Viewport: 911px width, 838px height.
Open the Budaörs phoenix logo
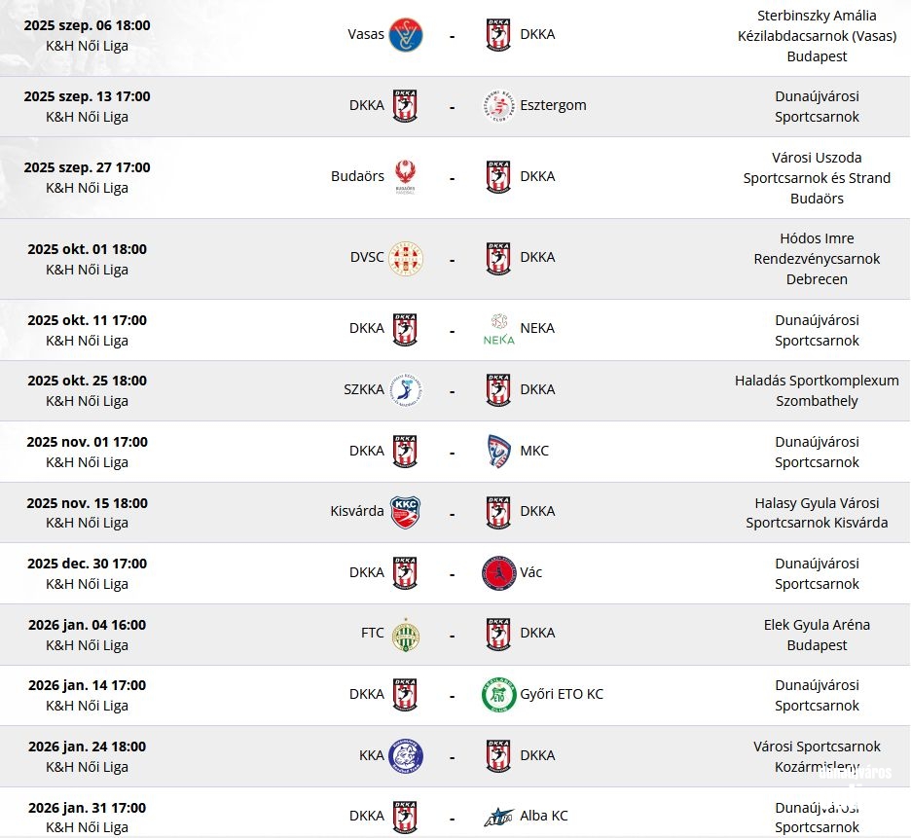coord(406,177)
